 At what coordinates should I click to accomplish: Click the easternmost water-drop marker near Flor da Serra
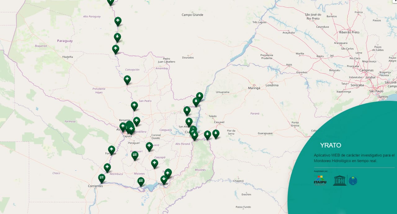216,134
